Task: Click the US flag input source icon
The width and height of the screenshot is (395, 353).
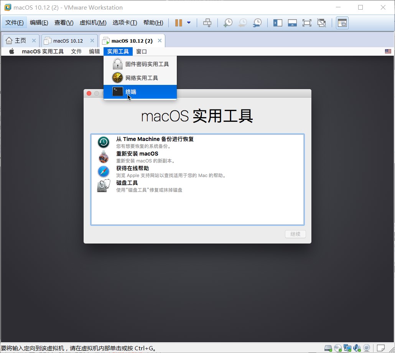Action: click(x=388, y=51)
